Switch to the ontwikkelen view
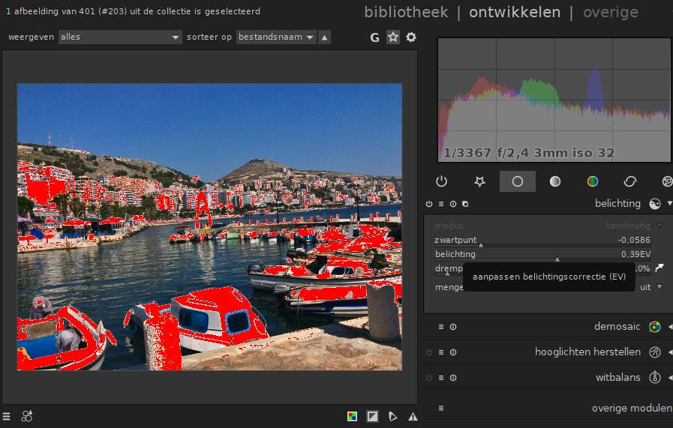The height and width of the screenshot is (428, 673). point(514,13)
